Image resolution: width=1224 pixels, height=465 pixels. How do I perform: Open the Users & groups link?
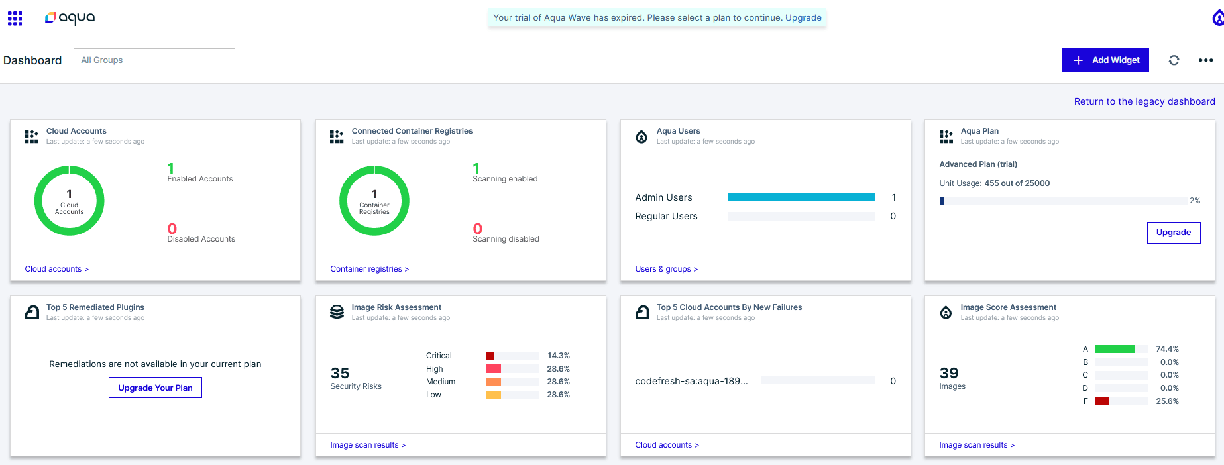click(x=667, y=269)
